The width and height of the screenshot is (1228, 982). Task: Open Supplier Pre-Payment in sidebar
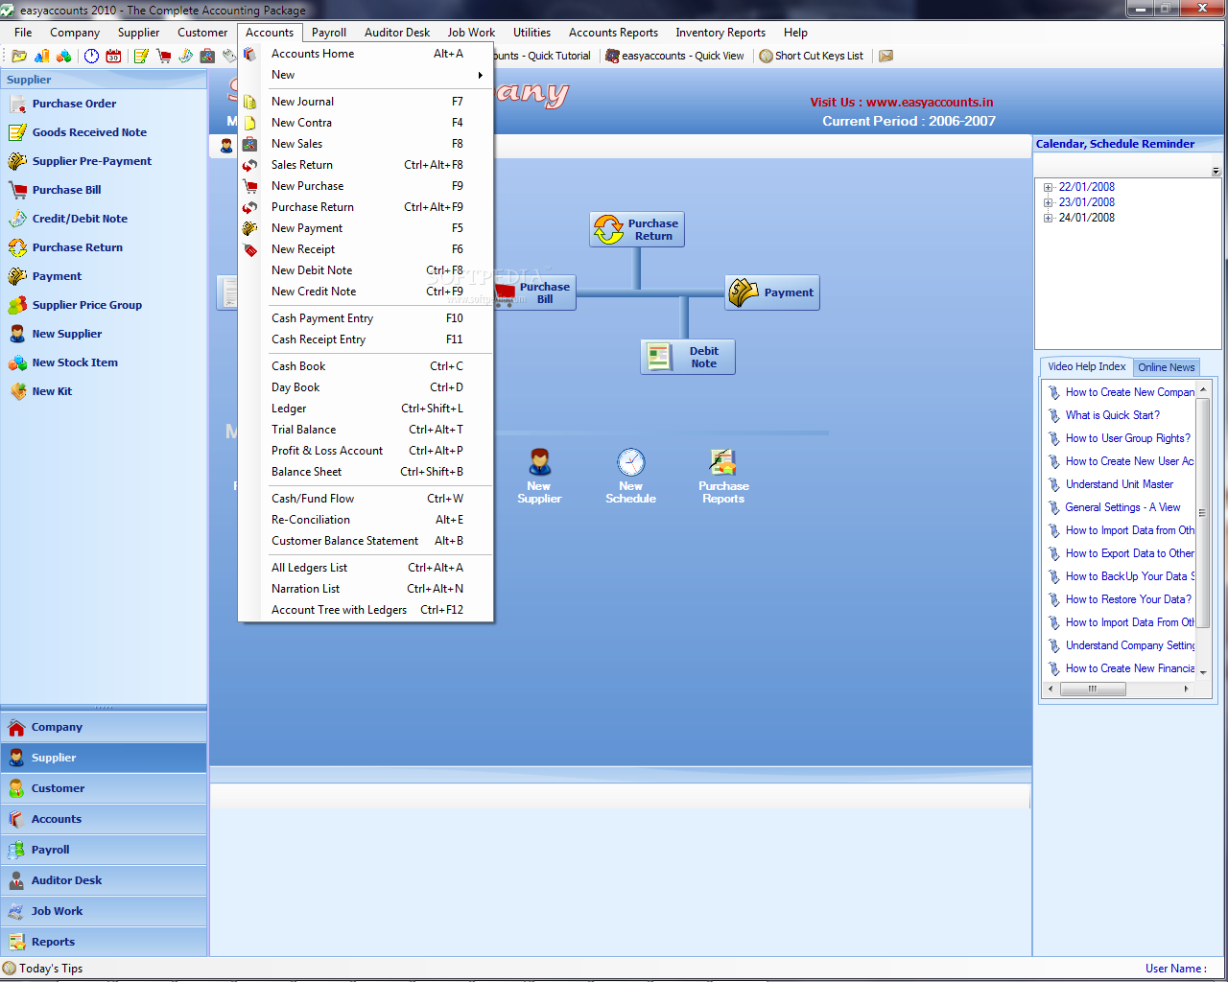pyautogui.click(x=92, y=161)
